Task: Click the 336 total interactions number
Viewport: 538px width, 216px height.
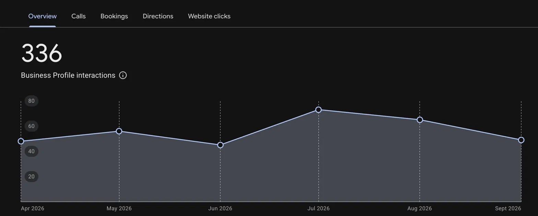Action: (42, 53)
